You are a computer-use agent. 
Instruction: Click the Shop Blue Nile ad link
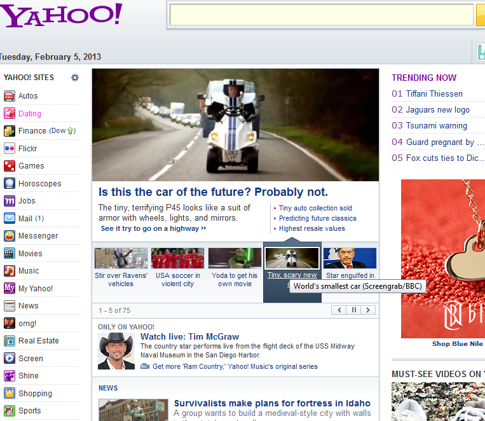[x=458, y=344]
